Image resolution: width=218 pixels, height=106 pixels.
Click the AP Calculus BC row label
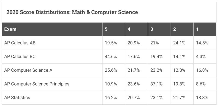pyautogui.click(x=20, y=56)
